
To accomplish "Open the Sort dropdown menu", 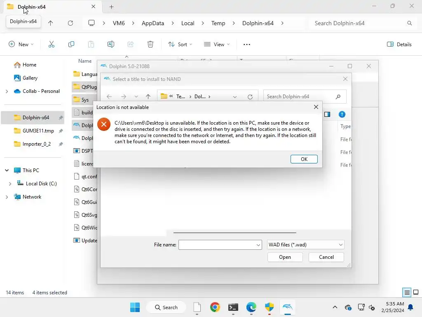I will (x=180, y=44).
